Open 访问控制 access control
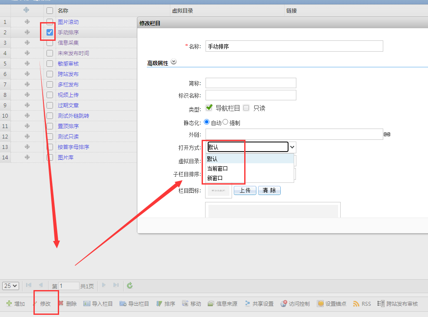 point(284,304)
